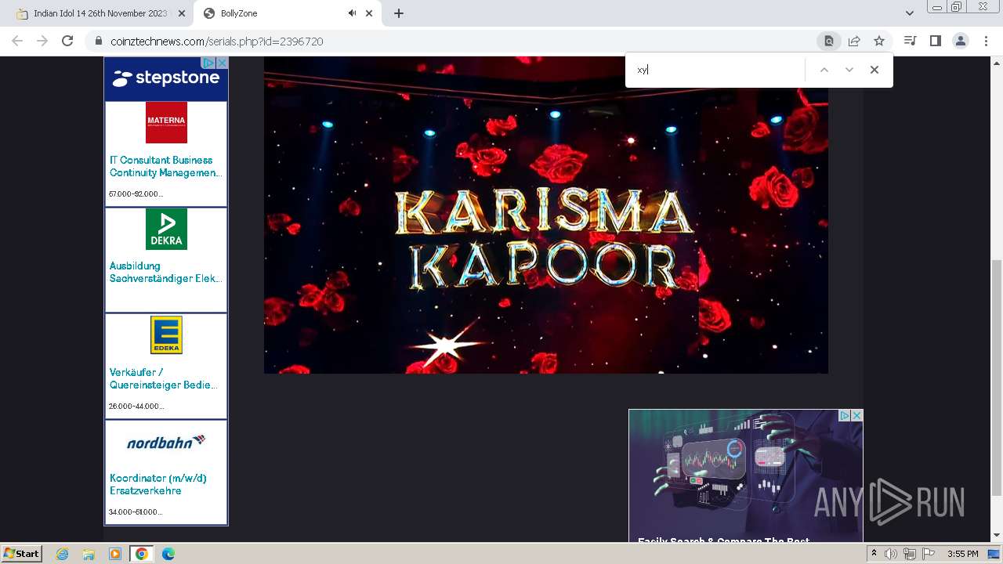The height and width of the screenshot is (564, 1003).
Task: Click the find-in-page icon in address bar
Action: [828, 41]
